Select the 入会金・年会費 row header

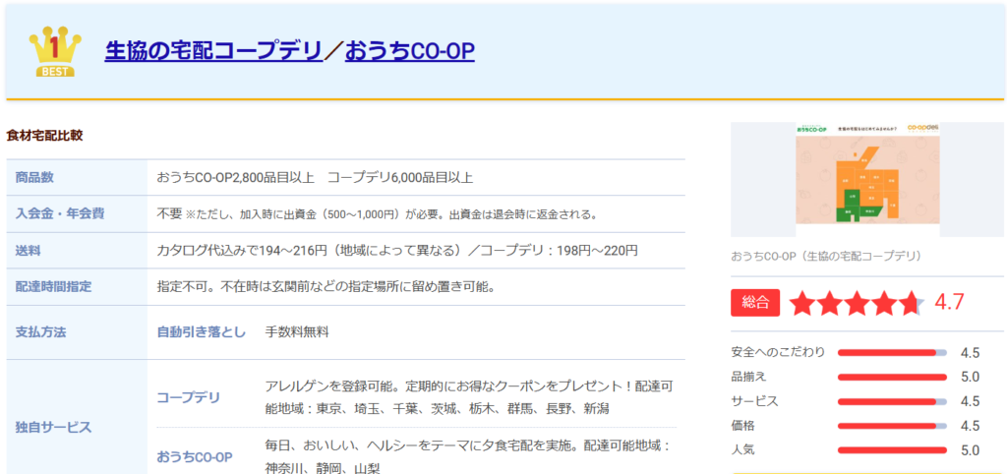click(60, 213)
